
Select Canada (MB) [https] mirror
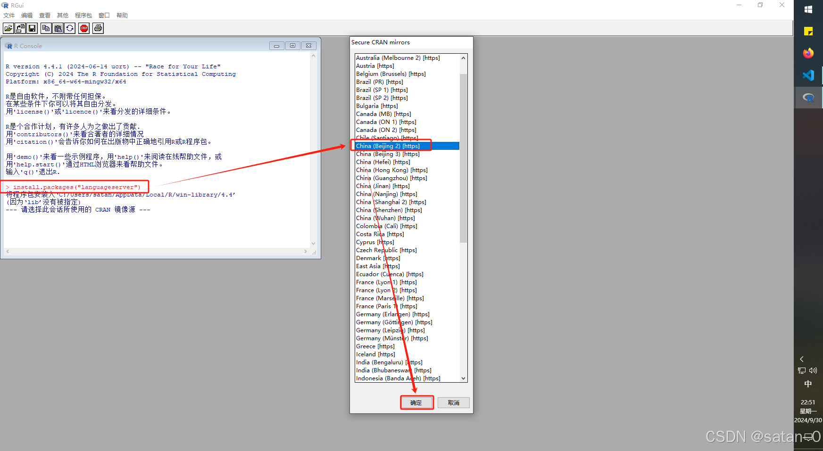(x=407, y=114)
